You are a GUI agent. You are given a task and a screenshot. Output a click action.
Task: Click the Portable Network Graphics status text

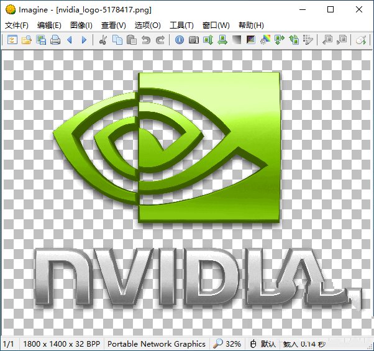pos(157,344)
